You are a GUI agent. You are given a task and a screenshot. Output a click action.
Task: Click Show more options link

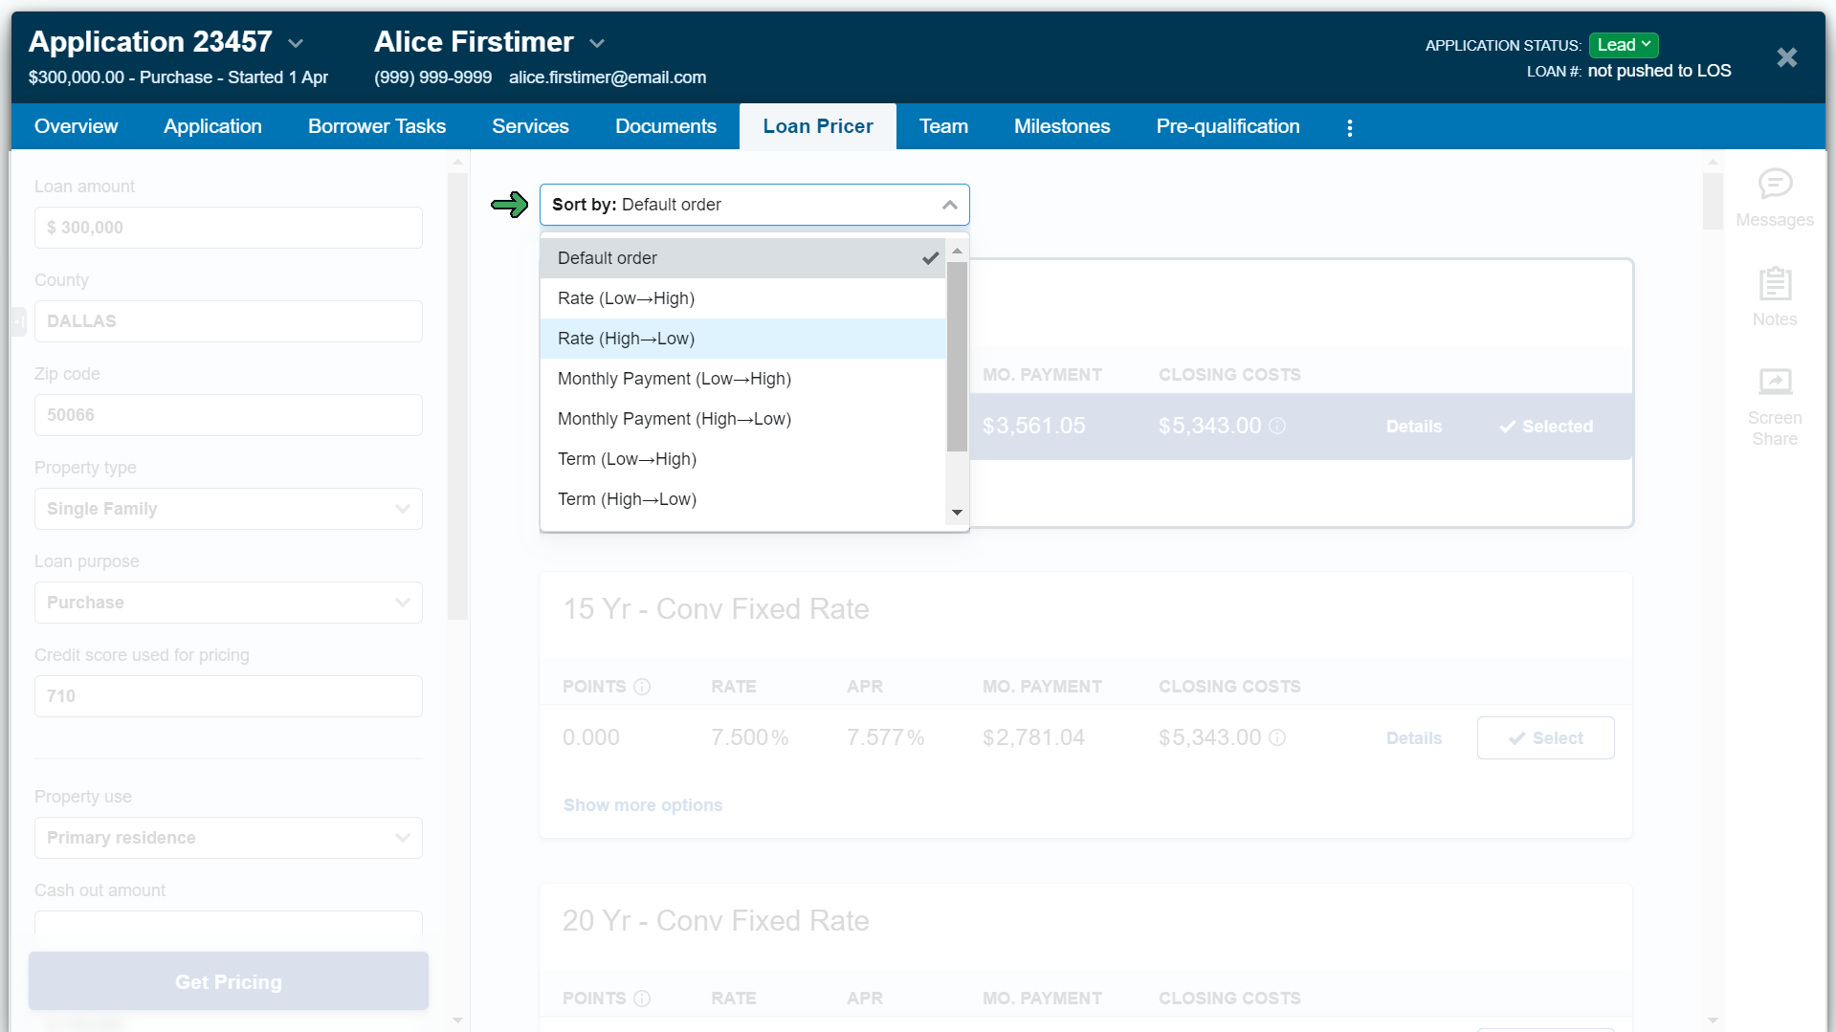(x=642, y=805)
